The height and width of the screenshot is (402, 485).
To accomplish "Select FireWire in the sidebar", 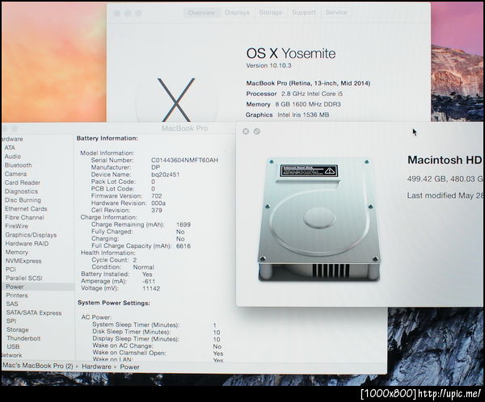I will [17, 226].
